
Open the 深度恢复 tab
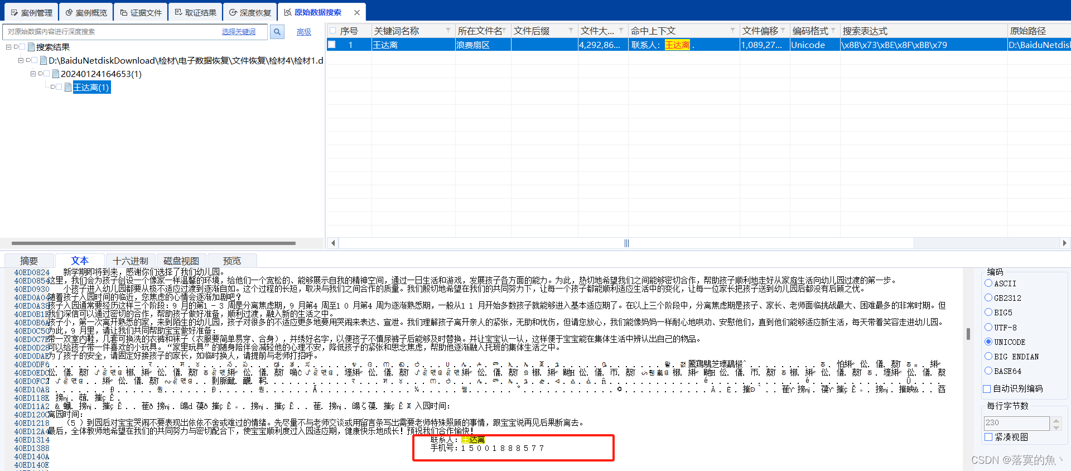click(250, 12)
